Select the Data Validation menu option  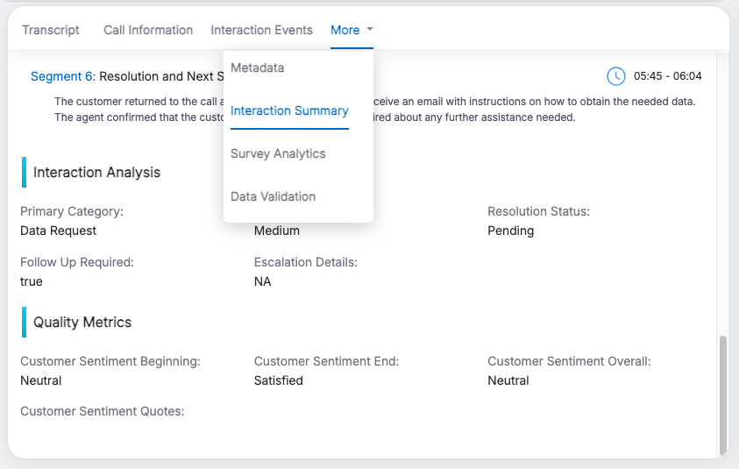(x=273, y=196)
